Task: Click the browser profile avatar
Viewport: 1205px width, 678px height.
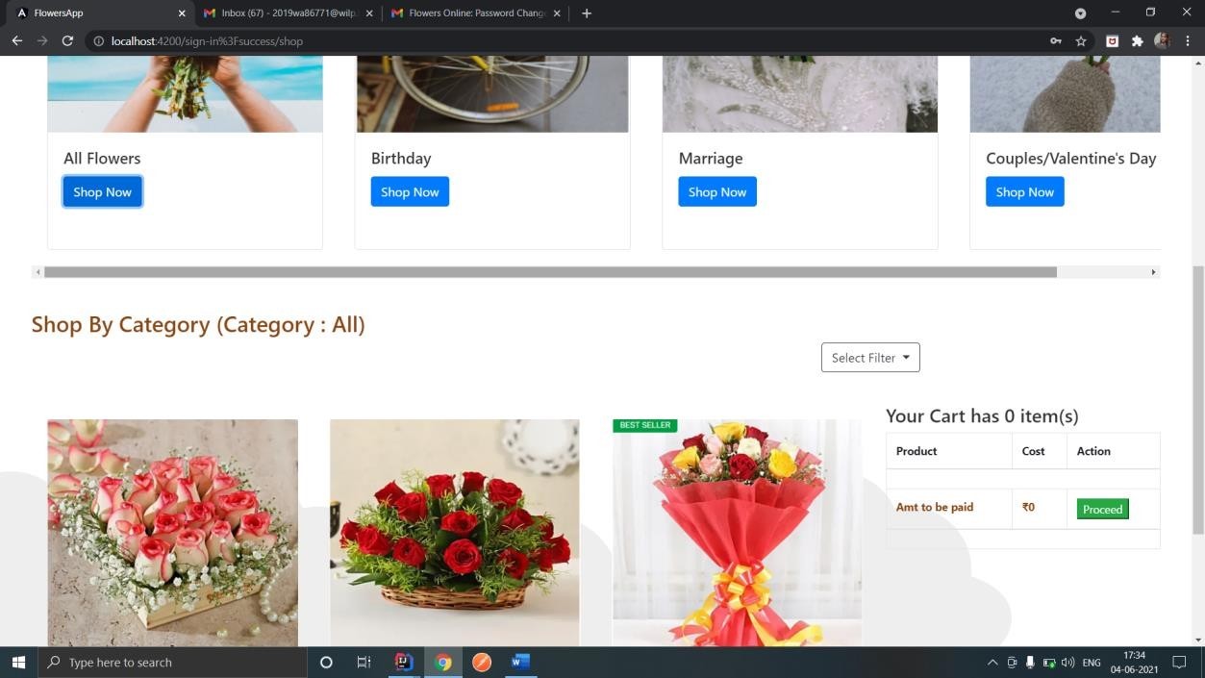Action: click(1162, 41)
